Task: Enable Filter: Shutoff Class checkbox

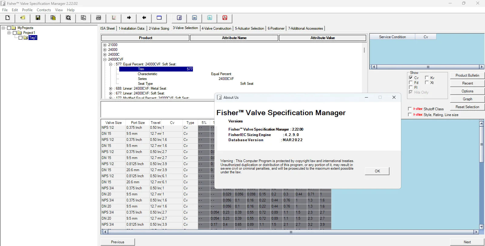Action: pos(410,109)
